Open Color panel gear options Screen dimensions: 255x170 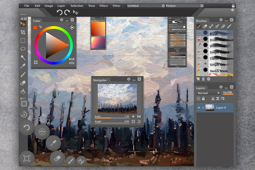tap(61, 20)
